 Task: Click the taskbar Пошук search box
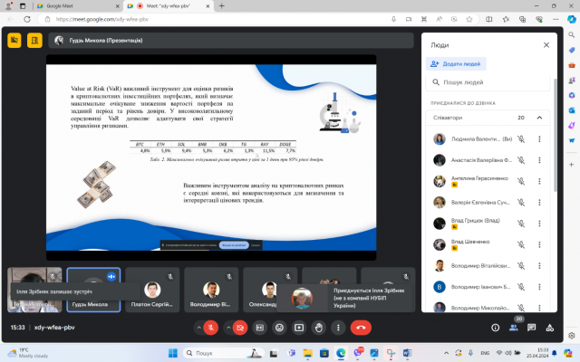[x=224, y=353]
